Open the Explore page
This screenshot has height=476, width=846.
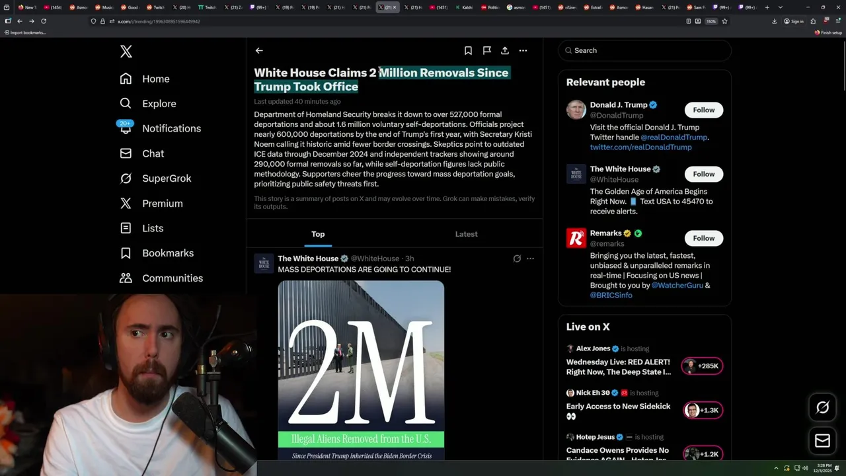click(x=148, y=104)
